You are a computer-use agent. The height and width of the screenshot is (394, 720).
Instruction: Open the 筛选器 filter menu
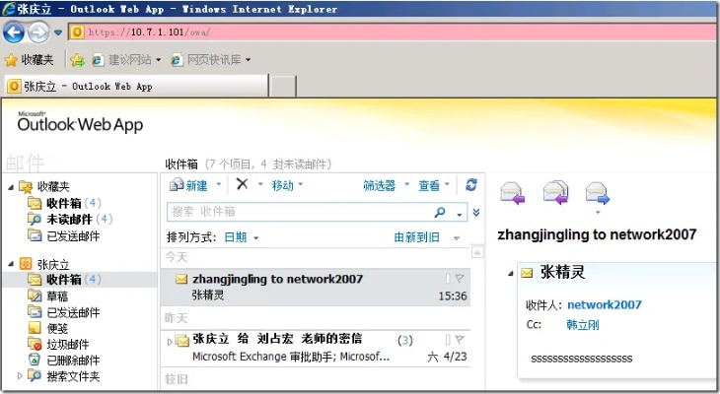tap(386, 185)
